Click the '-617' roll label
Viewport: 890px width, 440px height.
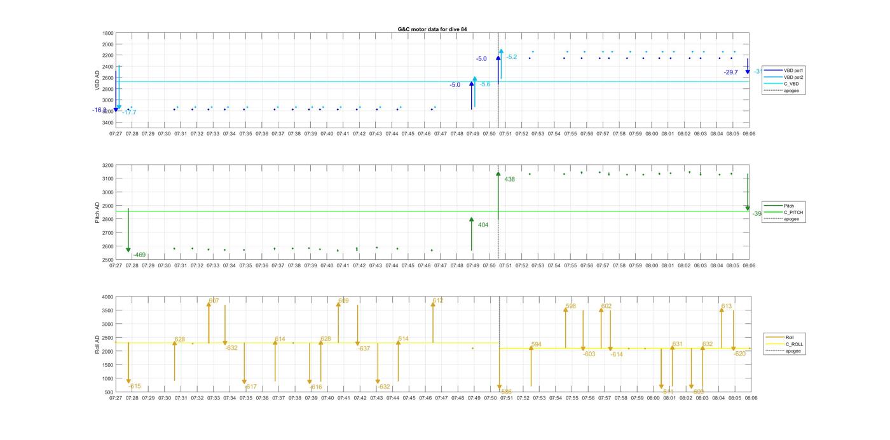(250, 387)
